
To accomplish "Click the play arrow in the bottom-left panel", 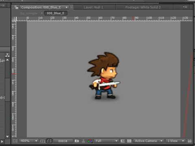I will pos(2,142).
